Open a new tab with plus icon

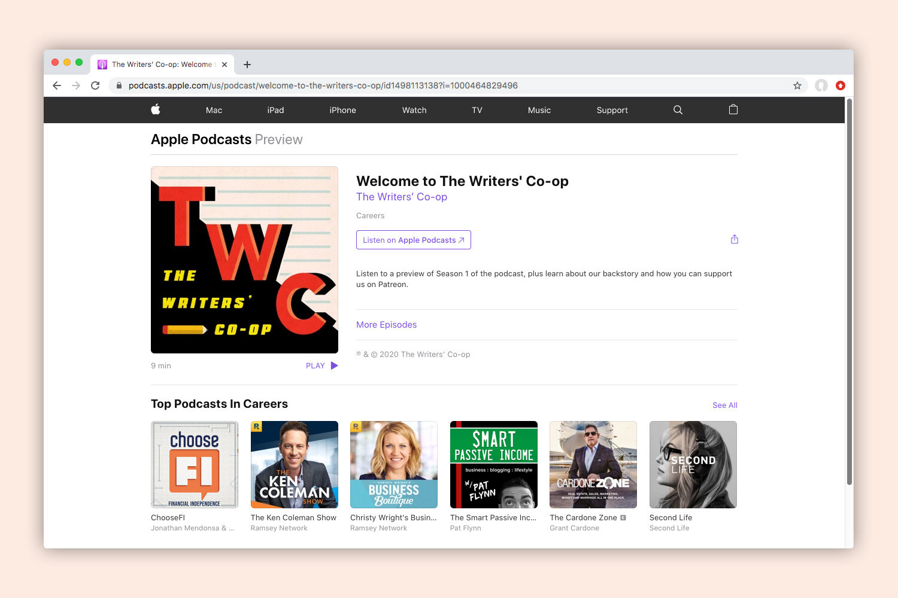[247, 65]
